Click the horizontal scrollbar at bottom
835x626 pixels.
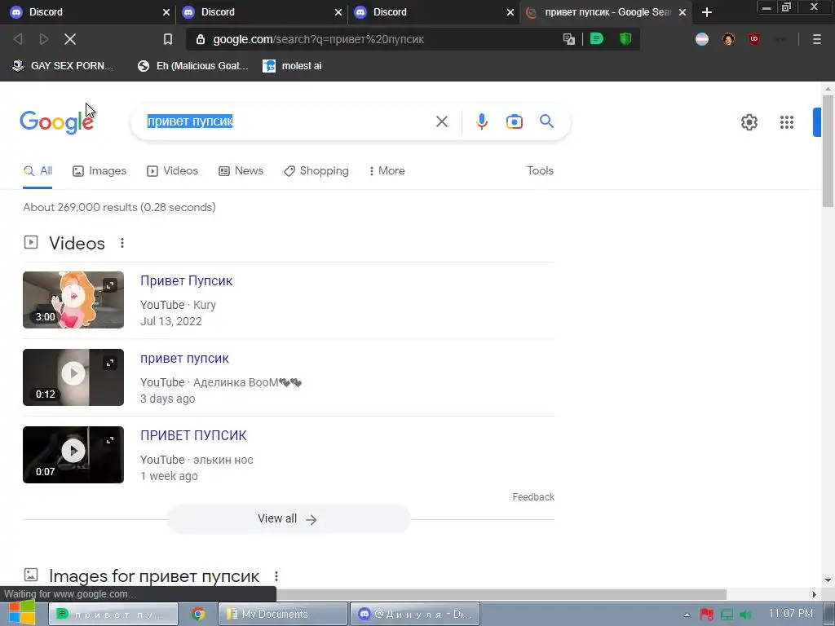tap(501, 594)
